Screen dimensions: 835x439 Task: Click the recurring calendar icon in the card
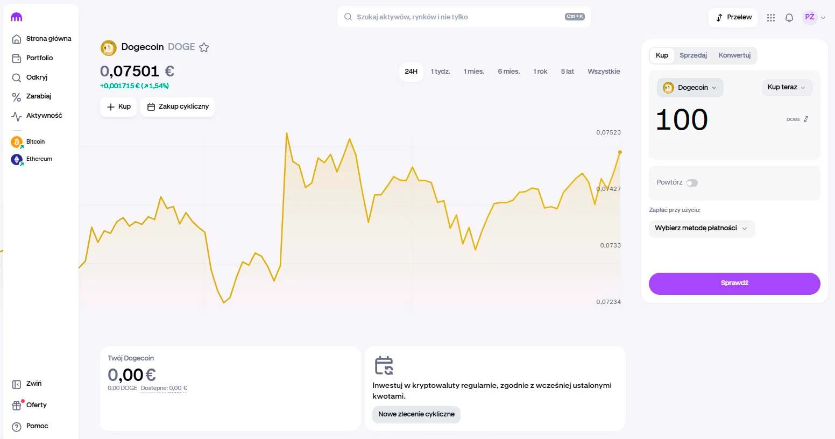pos(384,365)
